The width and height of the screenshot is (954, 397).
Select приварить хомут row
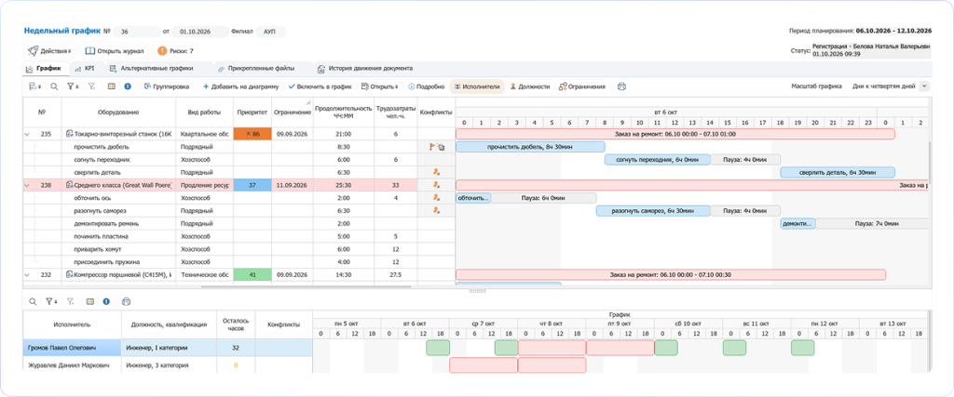click(x=239, y=249)
